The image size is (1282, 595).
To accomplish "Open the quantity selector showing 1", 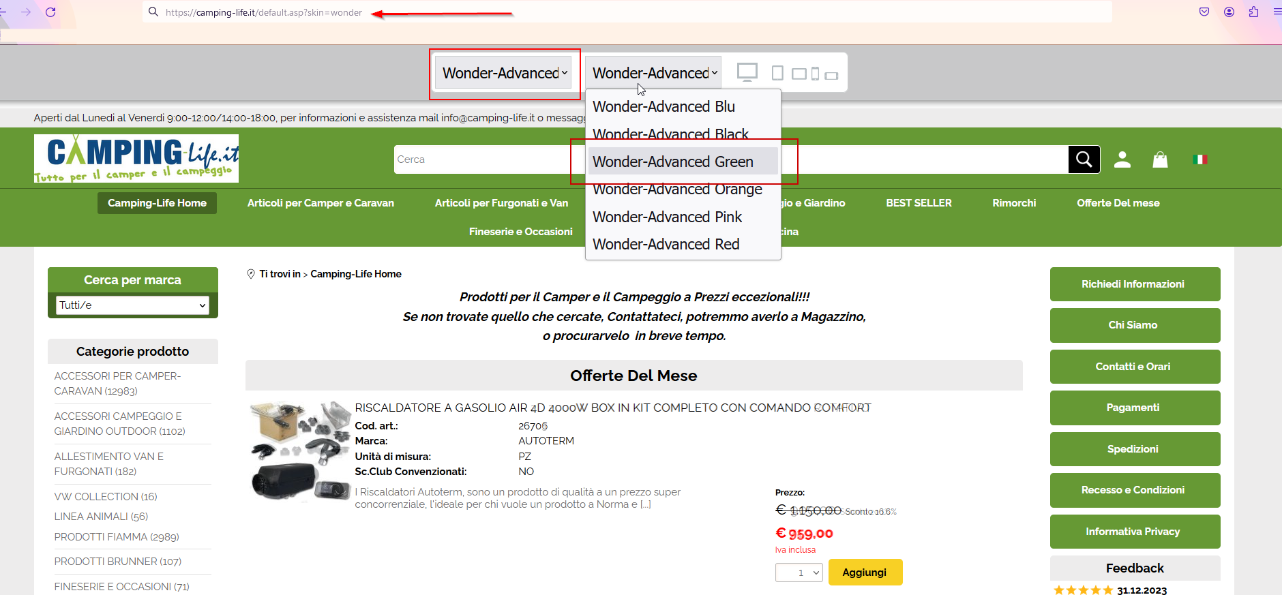I will [799, 573].
